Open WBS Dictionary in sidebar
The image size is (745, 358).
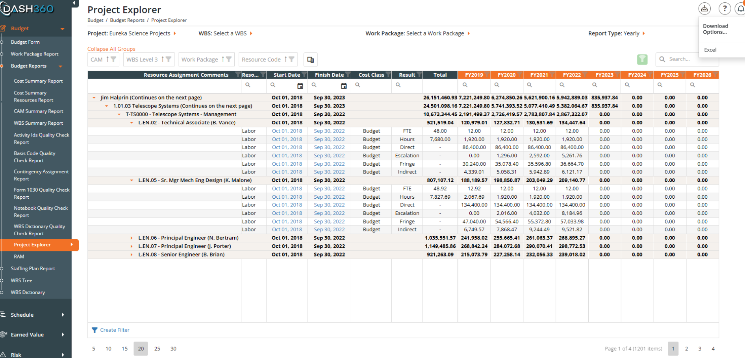tap(28, 292)
